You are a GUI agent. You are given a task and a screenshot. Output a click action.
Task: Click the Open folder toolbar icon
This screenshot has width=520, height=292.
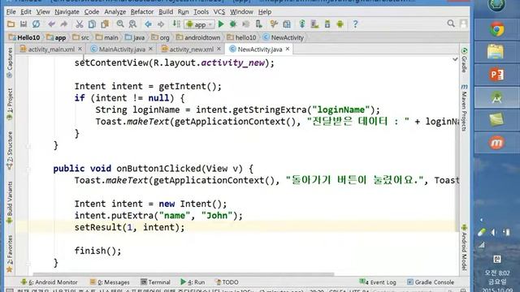(11, 24)
